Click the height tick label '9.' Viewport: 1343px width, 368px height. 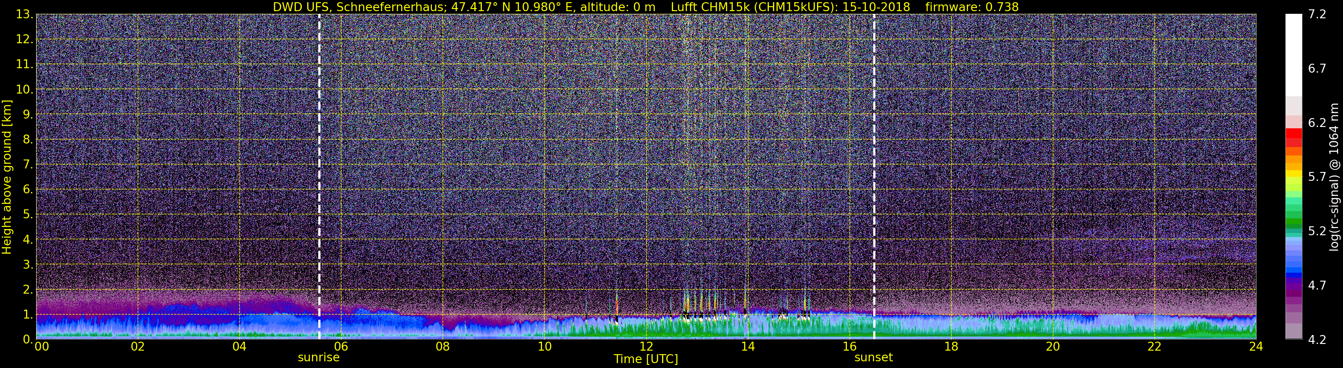click(x=28, y=114)
